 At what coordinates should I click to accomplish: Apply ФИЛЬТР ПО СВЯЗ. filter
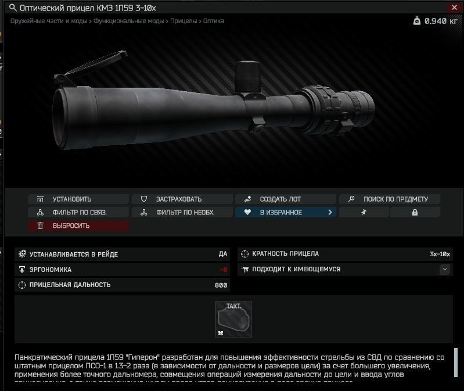(x=78, y=212)
